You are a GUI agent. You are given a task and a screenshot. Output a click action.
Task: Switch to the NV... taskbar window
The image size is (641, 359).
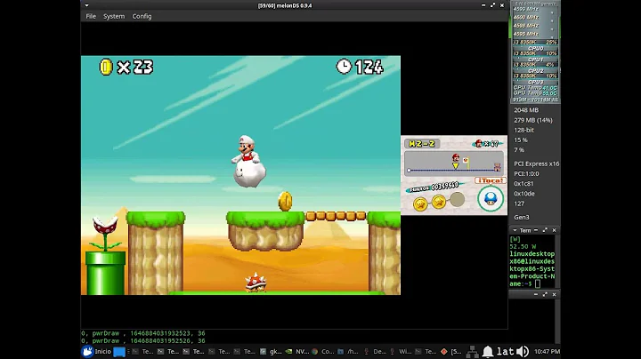coord(297,351)
